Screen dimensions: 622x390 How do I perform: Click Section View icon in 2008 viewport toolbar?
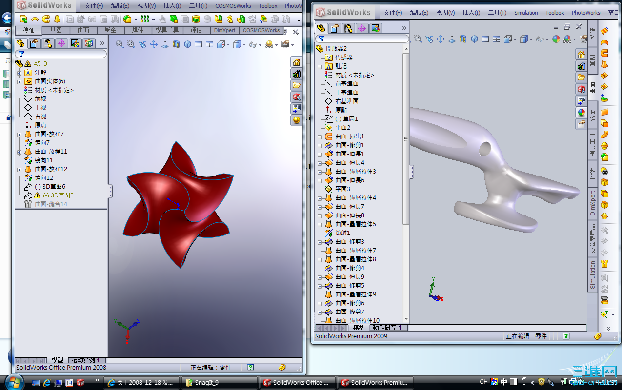click(176, 44)
